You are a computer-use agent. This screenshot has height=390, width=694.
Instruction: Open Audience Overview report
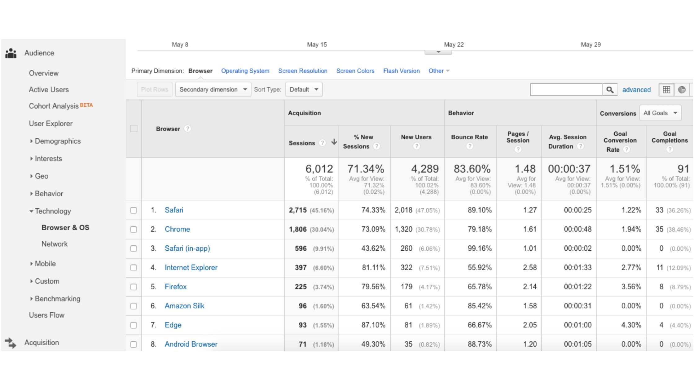[44, 73]
